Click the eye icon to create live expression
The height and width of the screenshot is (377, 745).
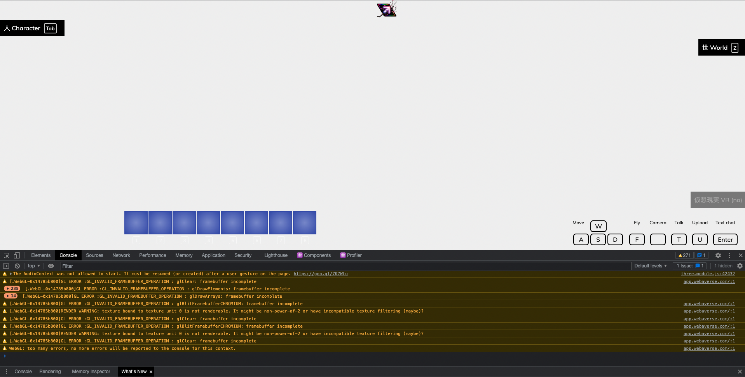tap(51, 266)
